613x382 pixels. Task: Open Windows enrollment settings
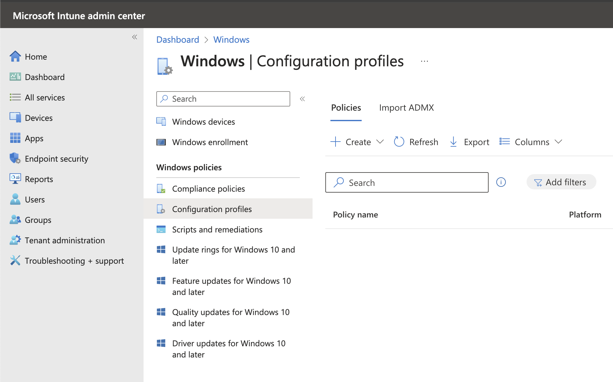pos(210,142)
